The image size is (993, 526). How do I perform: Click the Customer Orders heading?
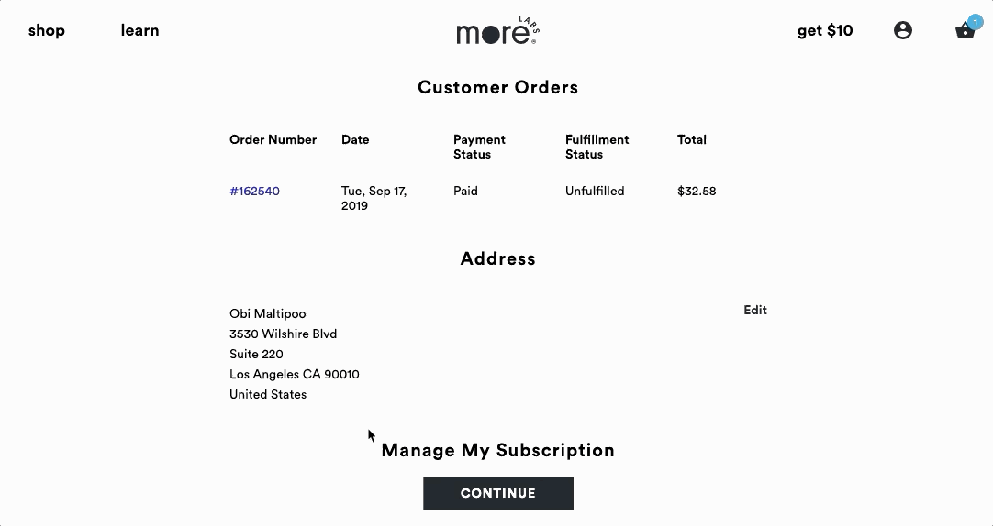coord(497,88)
